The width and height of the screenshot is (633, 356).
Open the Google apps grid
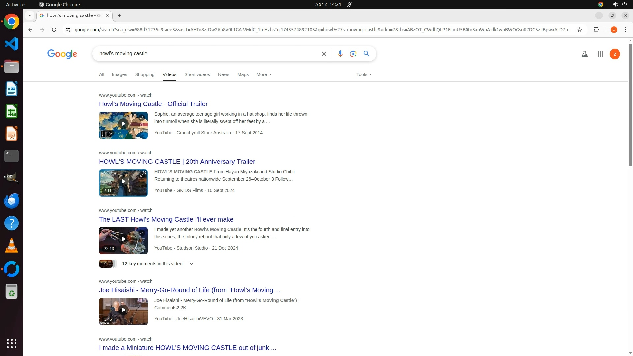pyautogui.click(x=600, y=54)
